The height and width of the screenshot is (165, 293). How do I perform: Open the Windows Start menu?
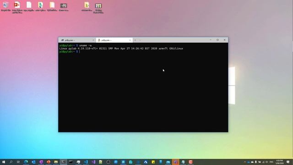click(4, 162)
